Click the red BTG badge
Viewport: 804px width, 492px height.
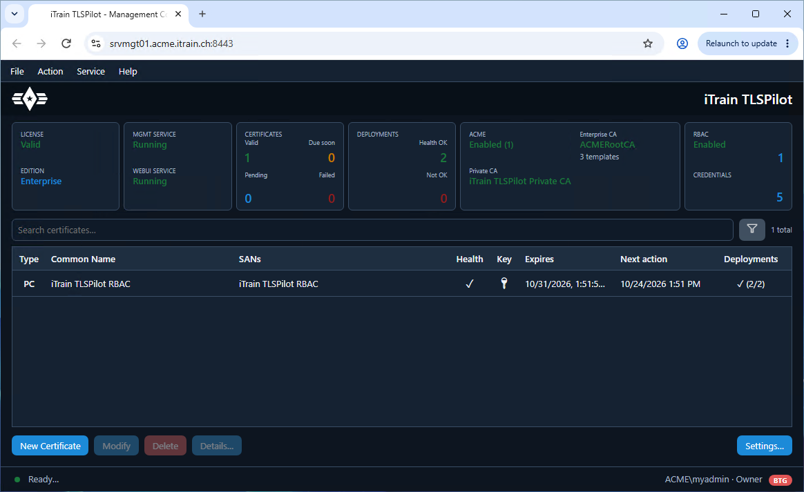[780, 480]
